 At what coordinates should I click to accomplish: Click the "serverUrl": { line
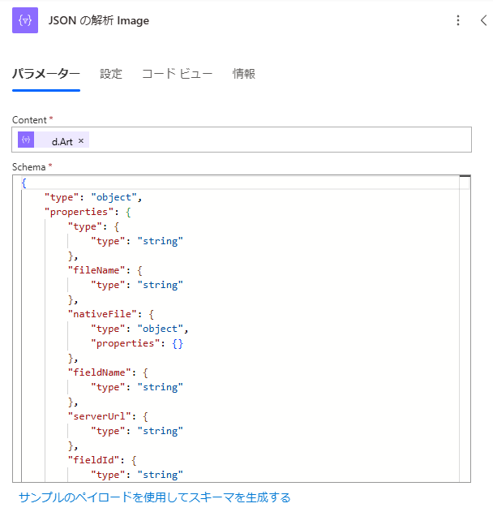tap(108, 416)
